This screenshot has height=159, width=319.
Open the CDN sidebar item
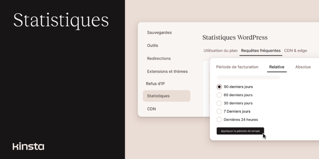click(x=152, y=109)
